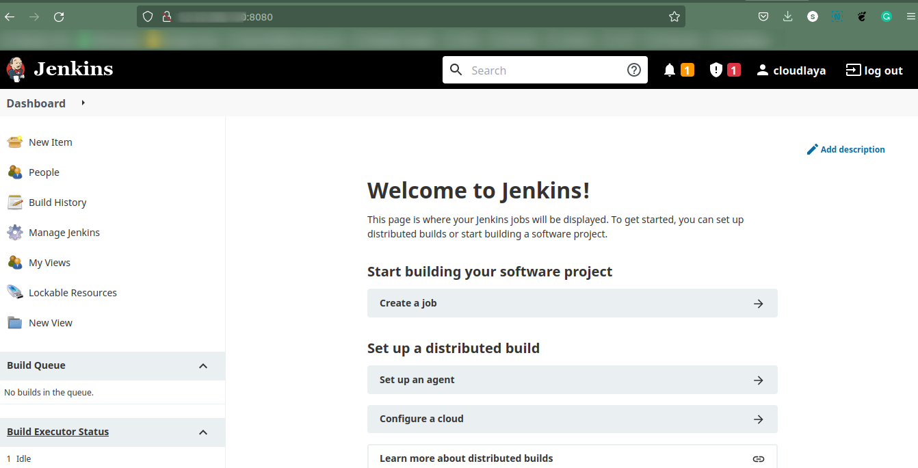
Task: Click the Build Queue panel title
Action: coord(36,365)
